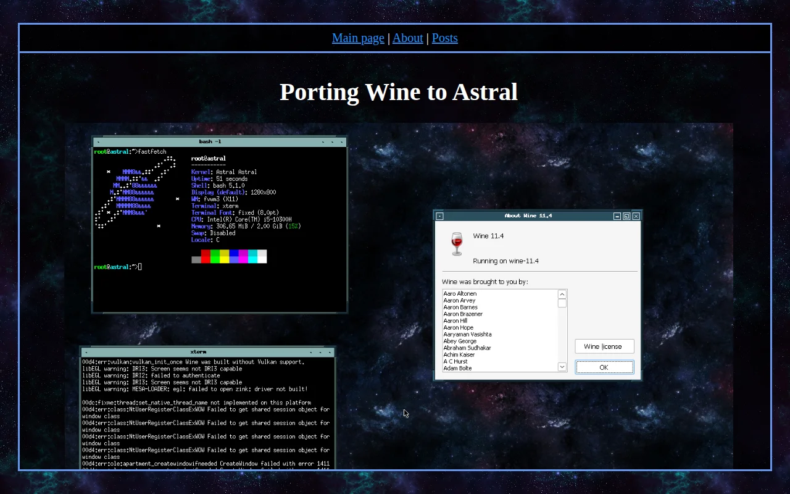Click the red color block in fastfetch

(x=206, y=256)
